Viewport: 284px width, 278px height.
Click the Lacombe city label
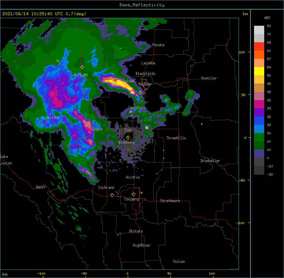[148, 63]
